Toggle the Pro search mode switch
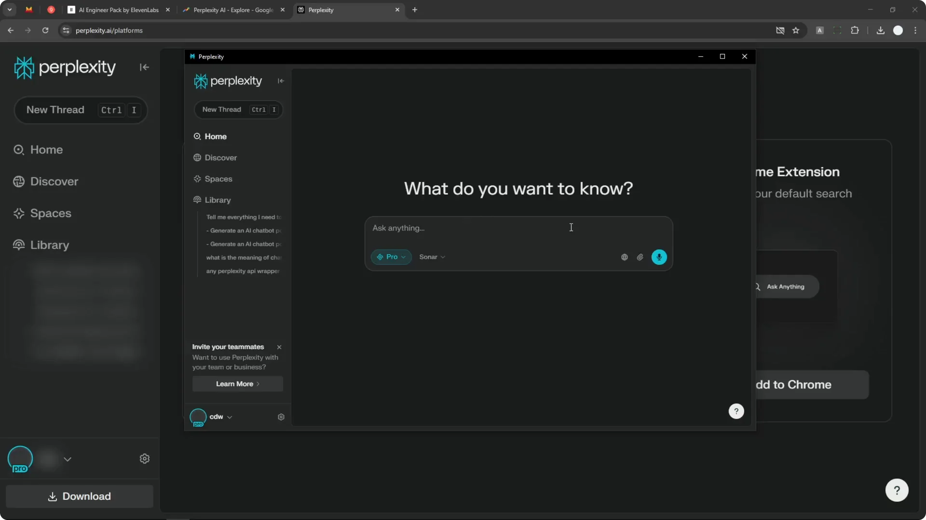 pyautogui.click(x=390, y=257)
